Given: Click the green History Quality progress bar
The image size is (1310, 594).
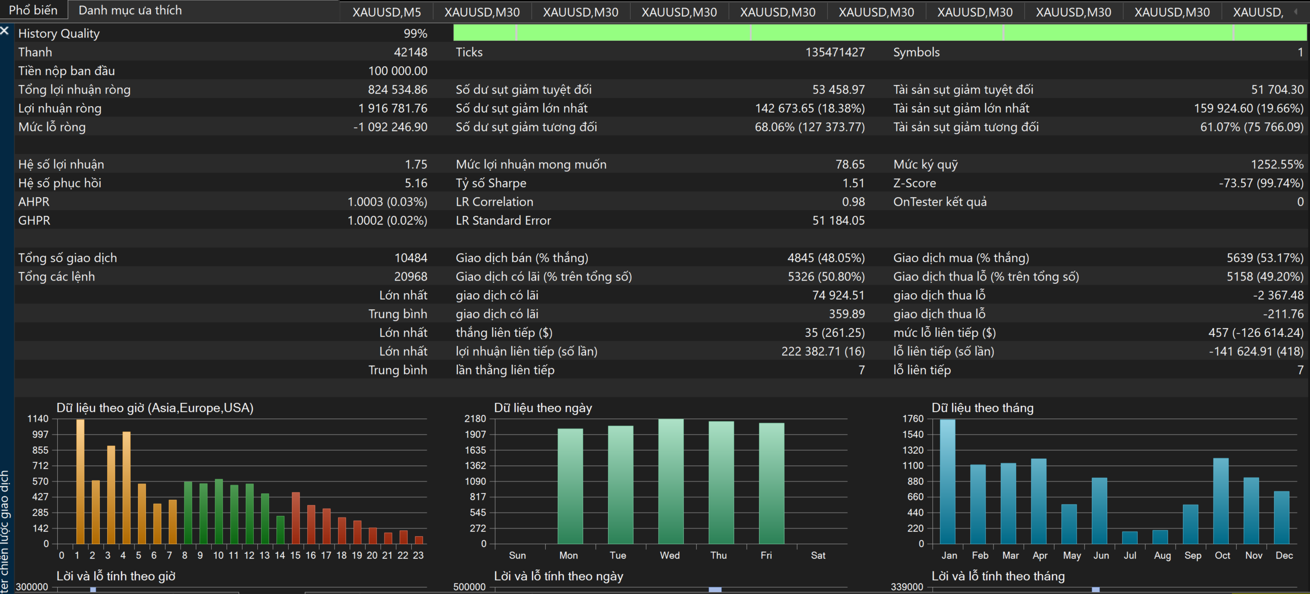Looking at the screenshot, I should point(880,32).
